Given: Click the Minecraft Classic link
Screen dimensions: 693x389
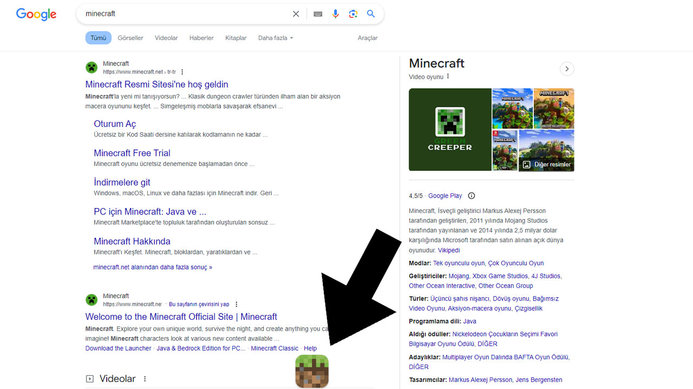Looking at the screenshot, I should (274, 348).
